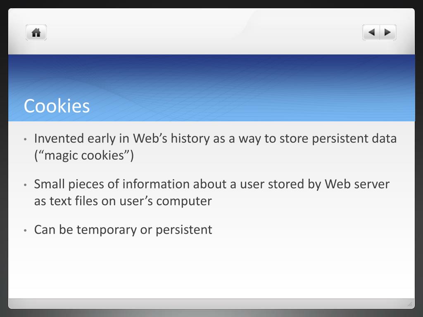Go to the previous slide with left arrow
The height and width of the screenshot is (317, 423).
371,32
